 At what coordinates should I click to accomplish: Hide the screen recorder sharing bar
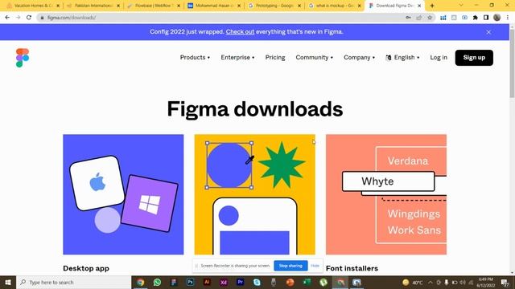tap(315, 266)
